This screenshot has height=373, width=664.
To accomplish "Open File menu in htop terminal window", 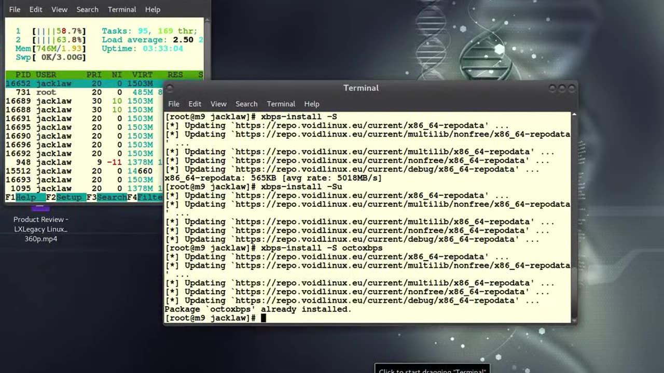I will click(15, 9).
